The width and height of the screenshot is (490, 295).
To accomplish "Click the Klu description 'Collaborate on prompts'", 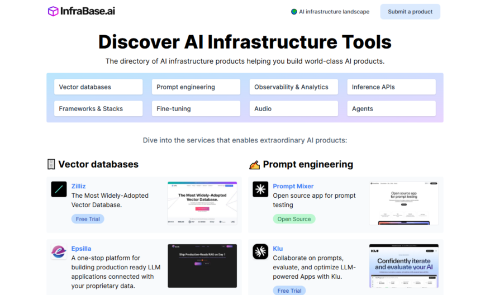I will point(314,267).
